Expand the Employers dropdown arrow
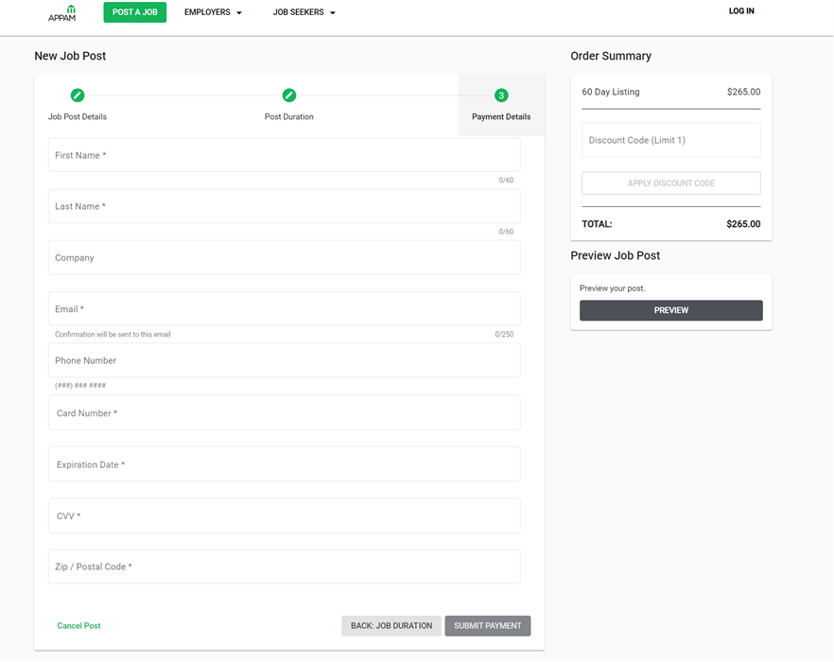The width and height of the screenshot is (834, 662). (x=239, y=13)
